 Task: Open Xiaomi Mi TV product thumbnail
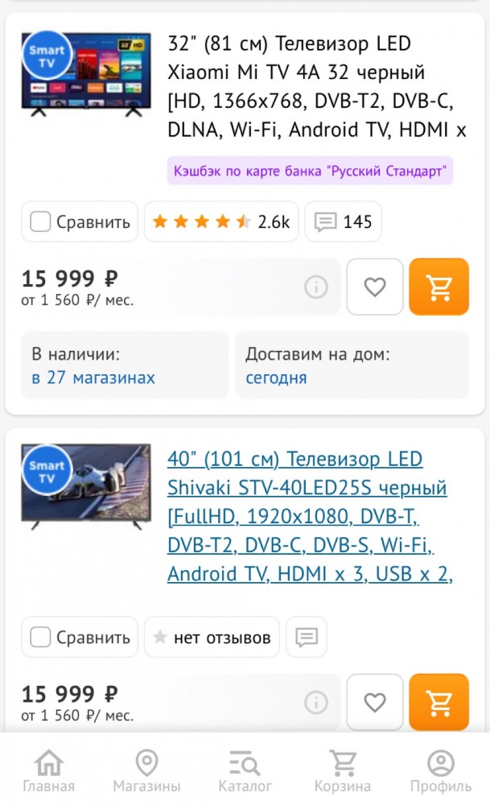pyautogui.click(x=86, y=74)
